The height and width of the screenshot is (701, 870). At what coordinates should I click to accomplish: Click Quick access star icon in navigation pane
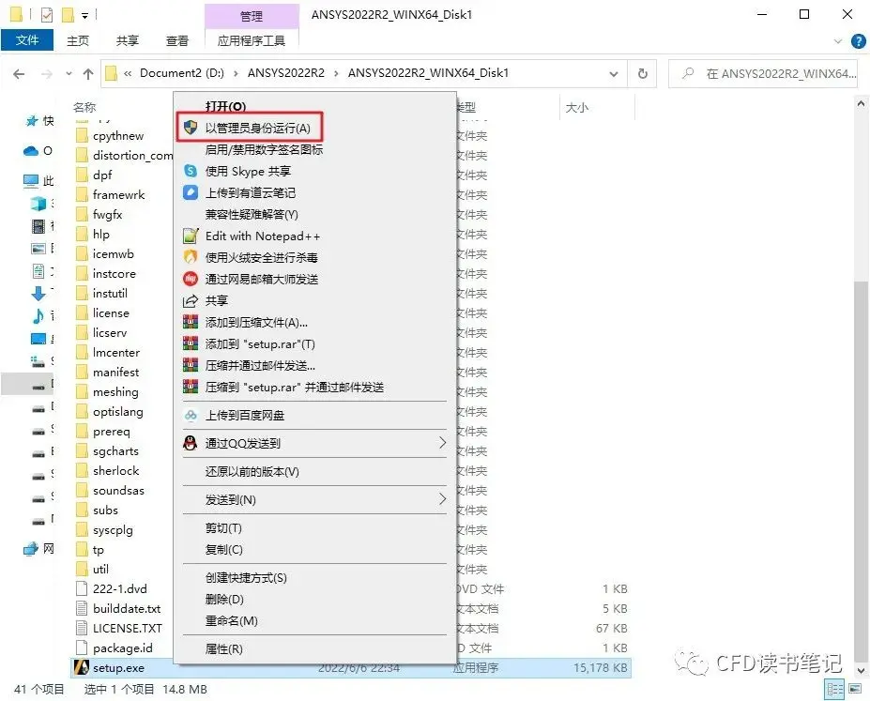(32, 120)
